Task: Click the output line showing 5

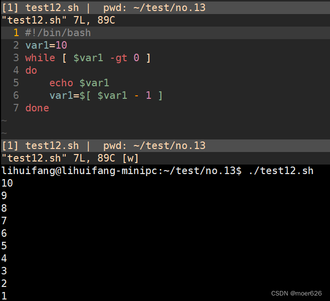Action: (4, 246)
